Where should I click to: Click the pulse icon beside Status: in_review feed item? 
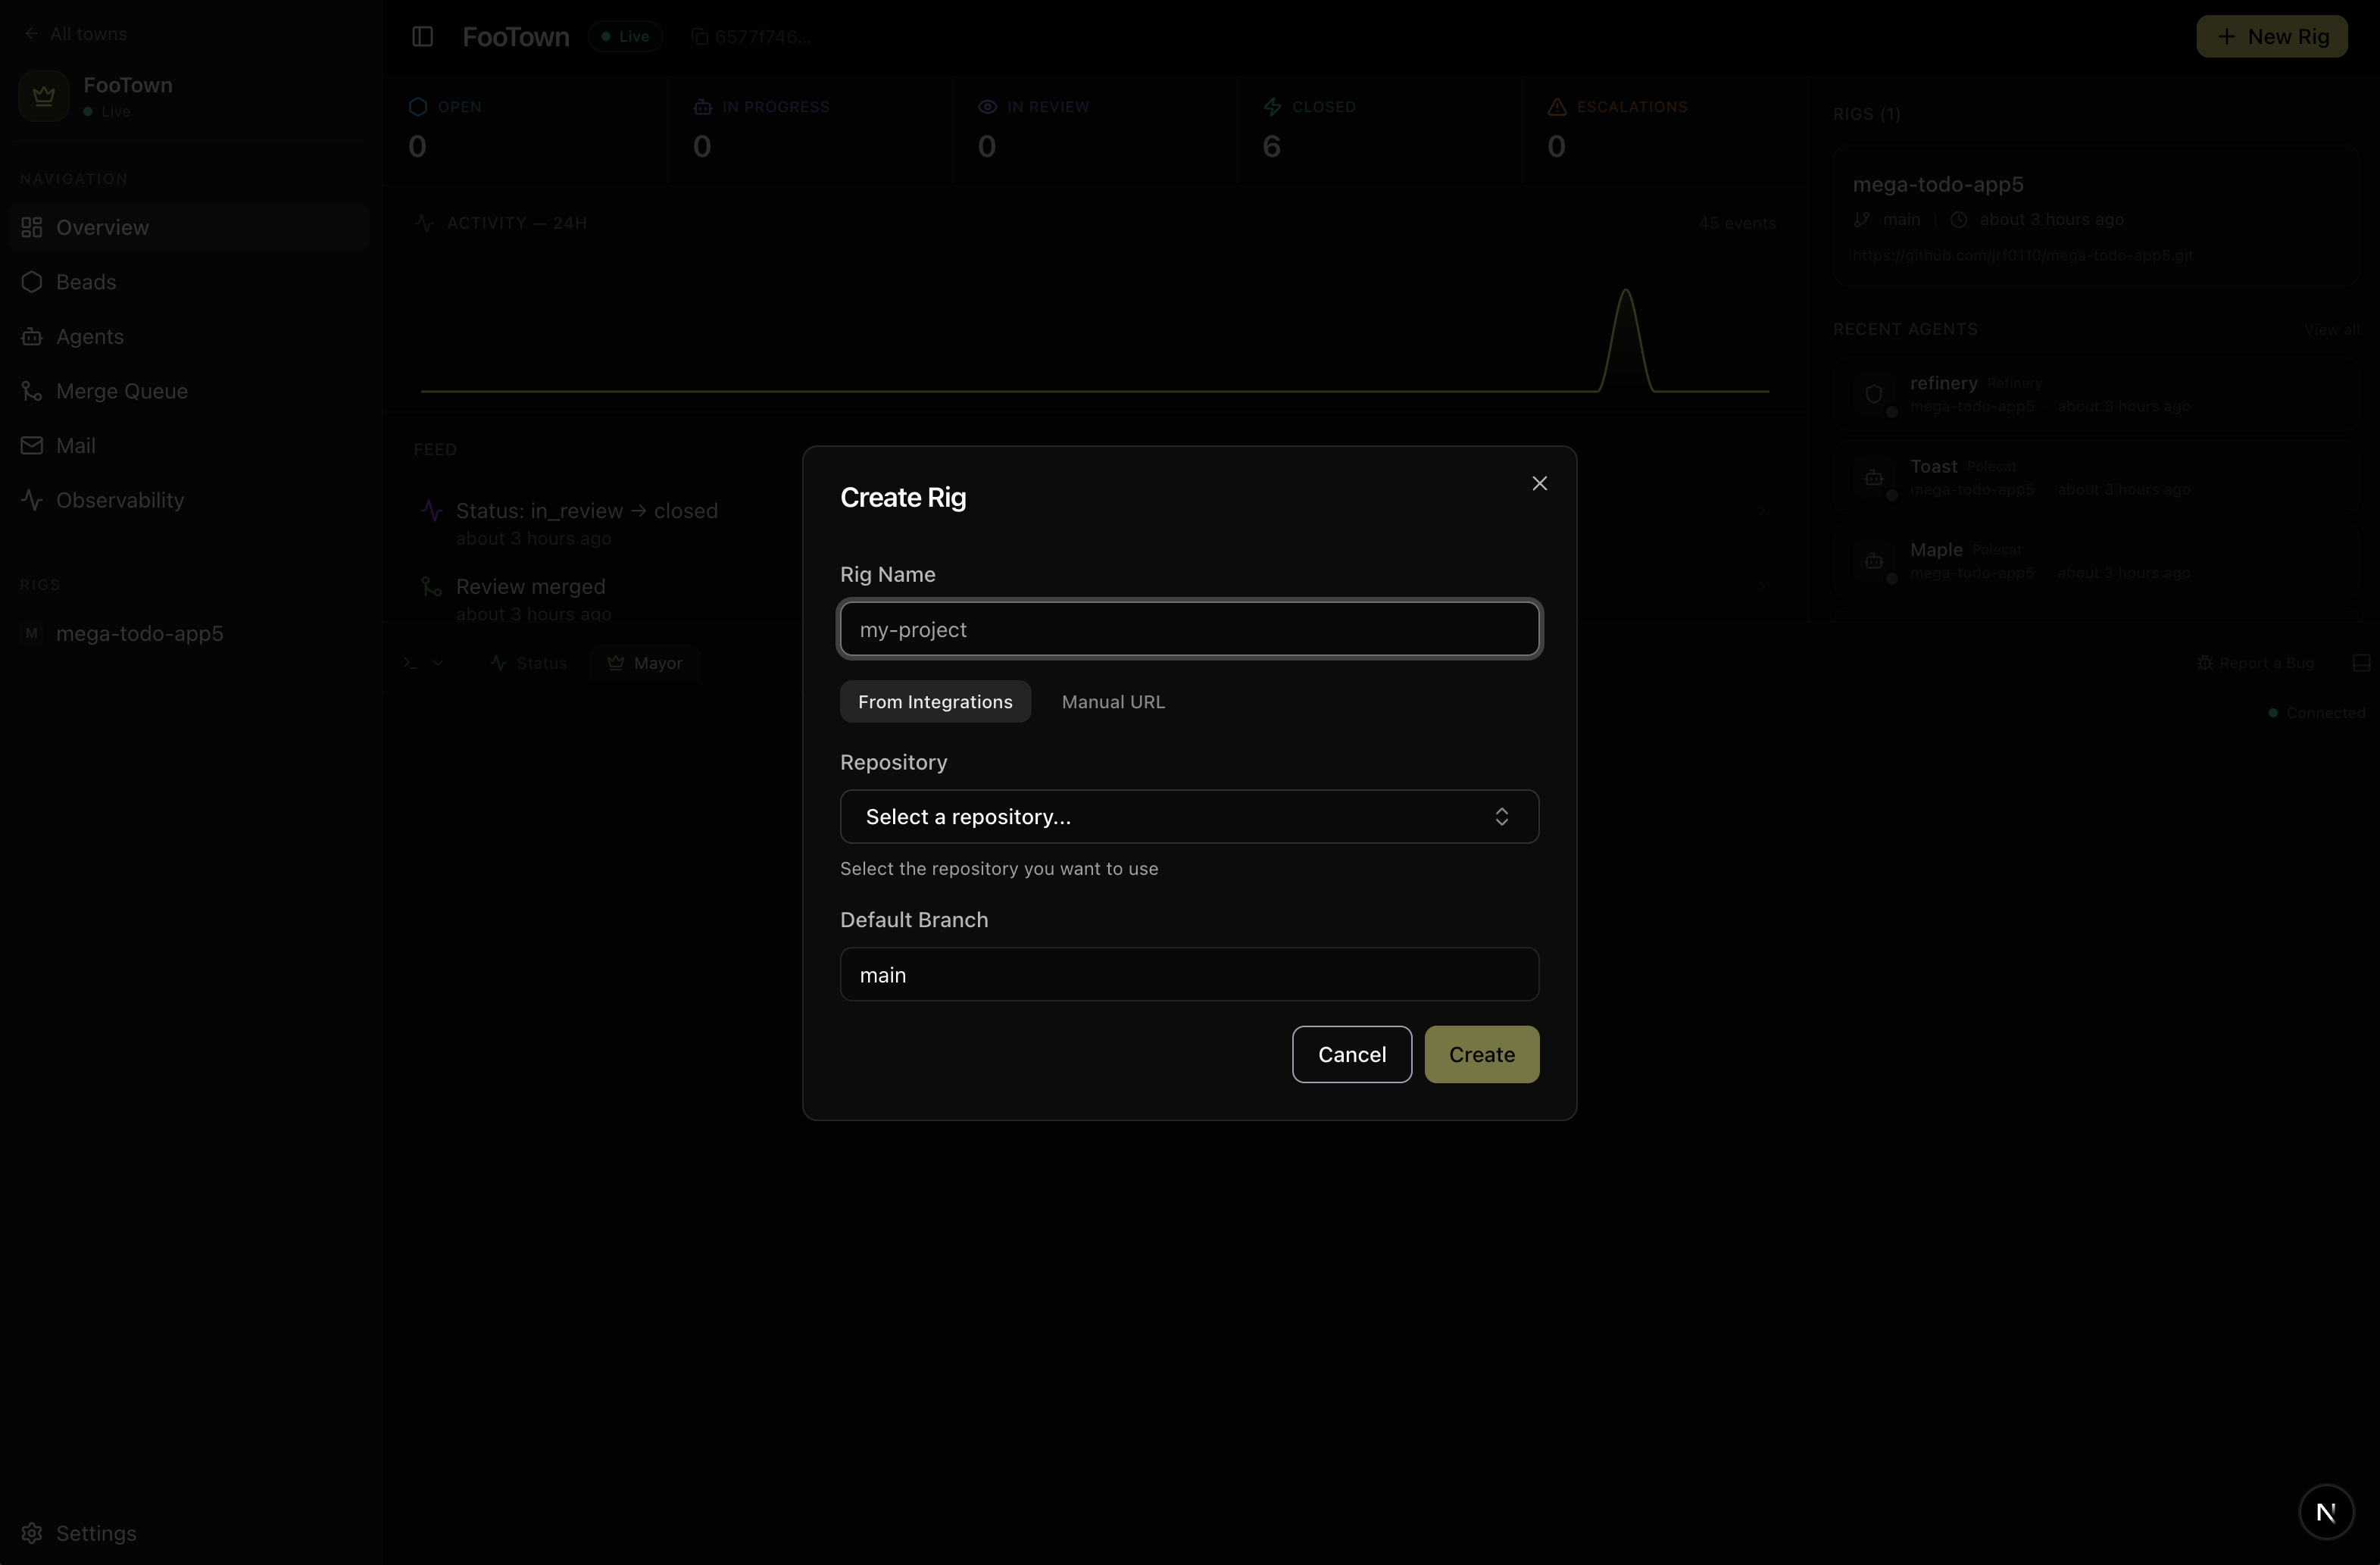pyautogui.click(x=432, y=511)
